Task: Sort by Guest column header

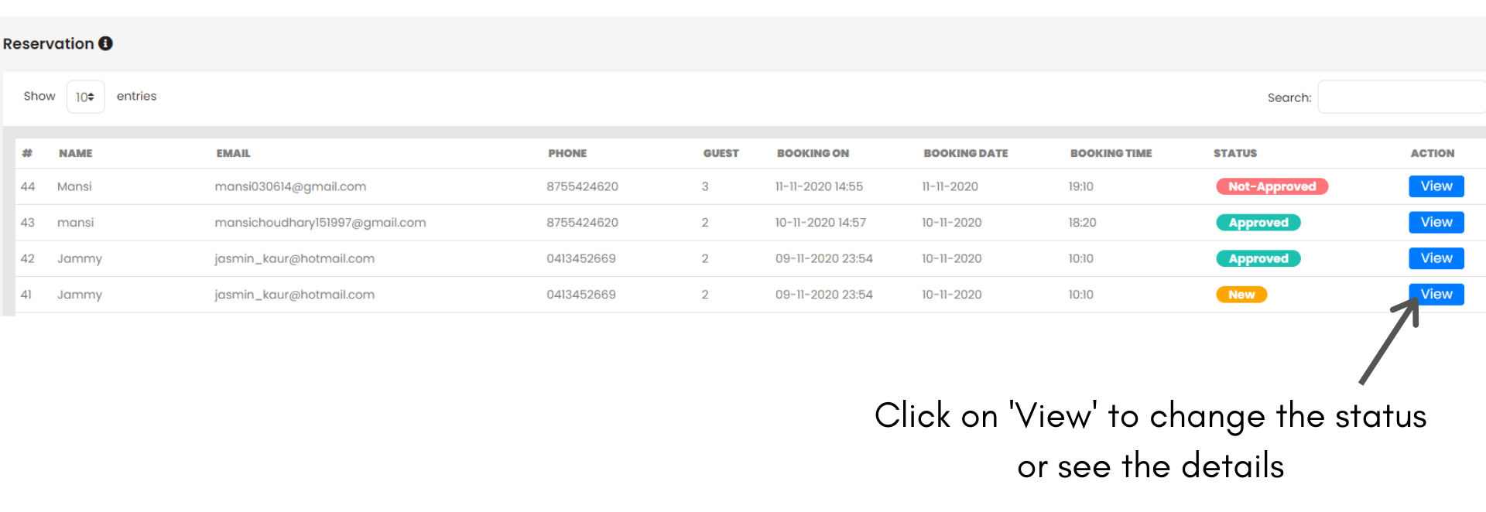Action: click(x=721, y=153)
